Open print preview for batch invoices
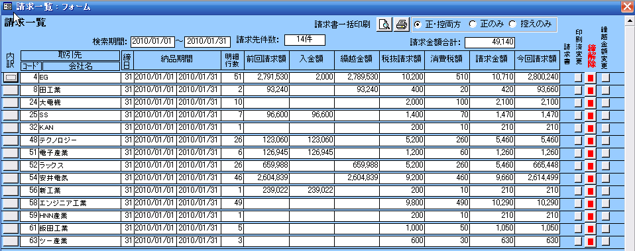Viewport: 635px width, 251px height. coord(384,25)
